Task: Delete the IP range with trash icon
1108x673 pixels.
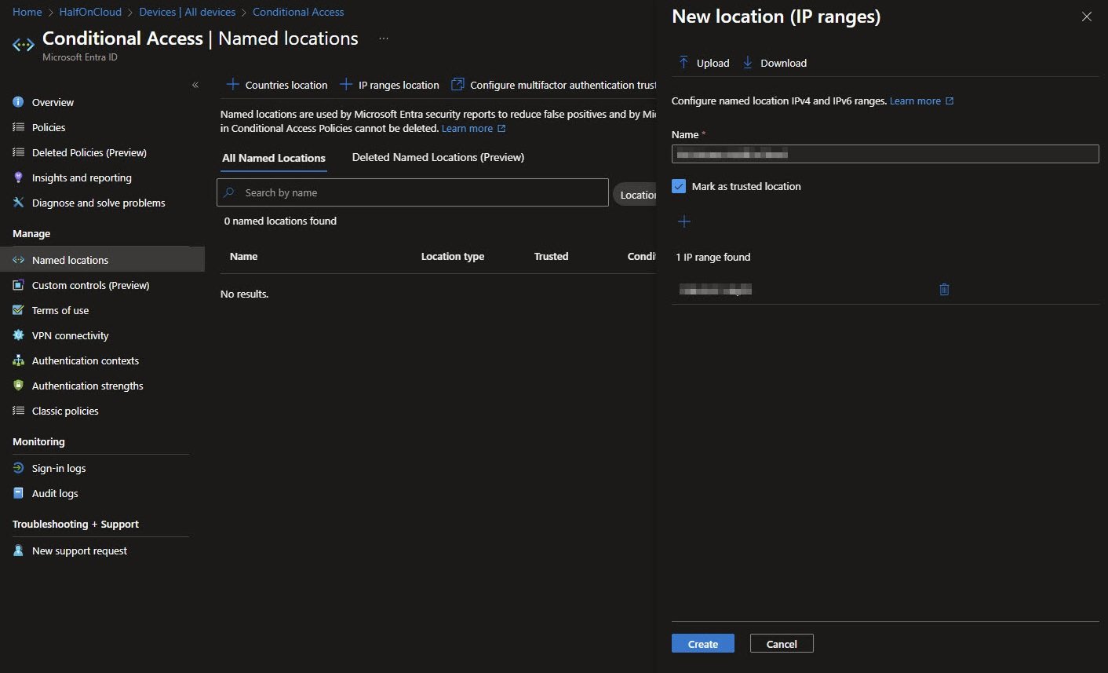Action: (944, 290)
